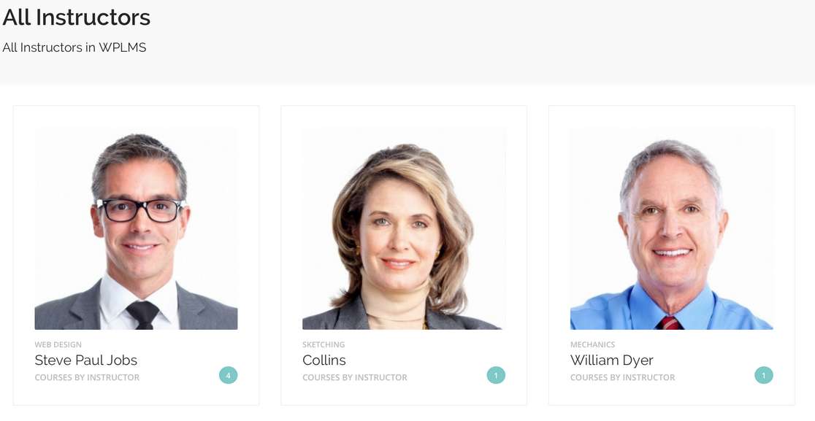Open the Collins instructor portrait

tap(404, 228)
